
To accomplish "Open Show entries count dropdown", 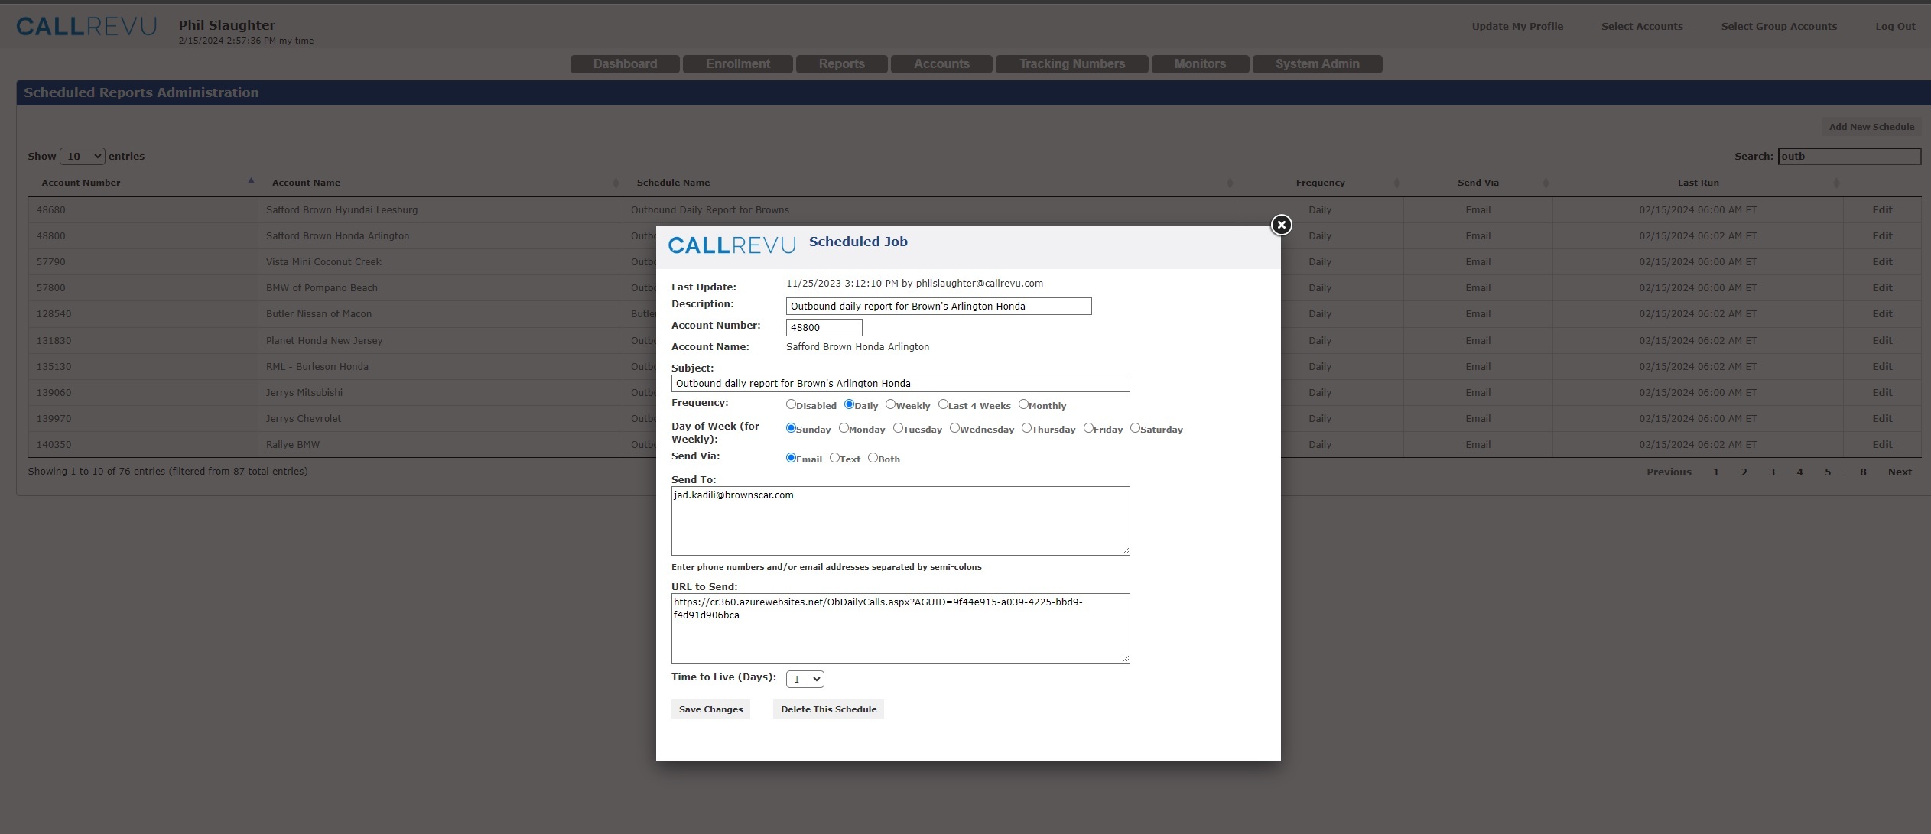I will [x=82, y=156].
